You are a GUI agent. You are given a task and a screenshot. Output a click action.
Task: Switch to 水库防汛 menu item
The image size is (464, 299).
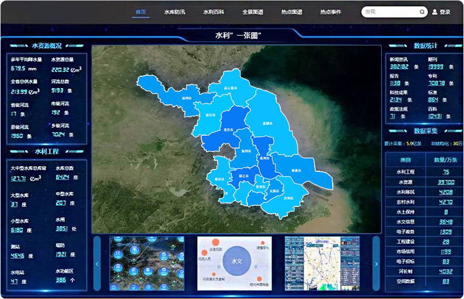coord(175,12)
